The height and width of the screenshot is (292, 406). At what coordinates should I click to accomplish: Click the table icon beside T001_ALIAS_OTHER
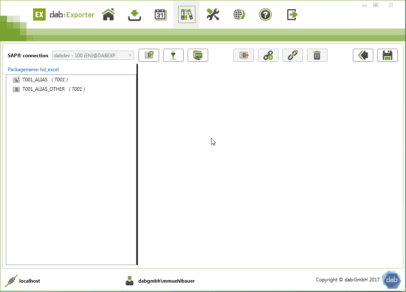pyautogui.click(x=16, y=90)
